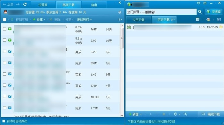Viewport: 224px width, 125px height.
Task: Click into the 热门资源 search field
Action: pyautogui.click(x=161, y=12)
